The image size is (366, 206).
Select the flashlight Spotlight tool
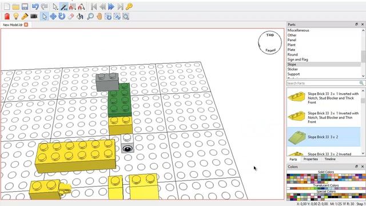coord(25,17)
